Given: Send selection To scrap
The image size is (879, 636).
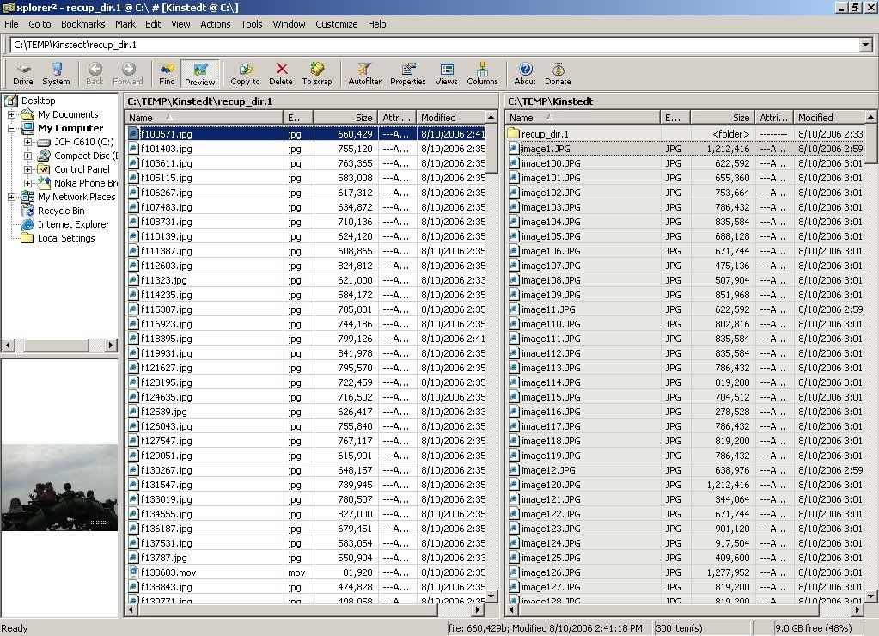Looking at the screenshot, I should coord(317,73).
